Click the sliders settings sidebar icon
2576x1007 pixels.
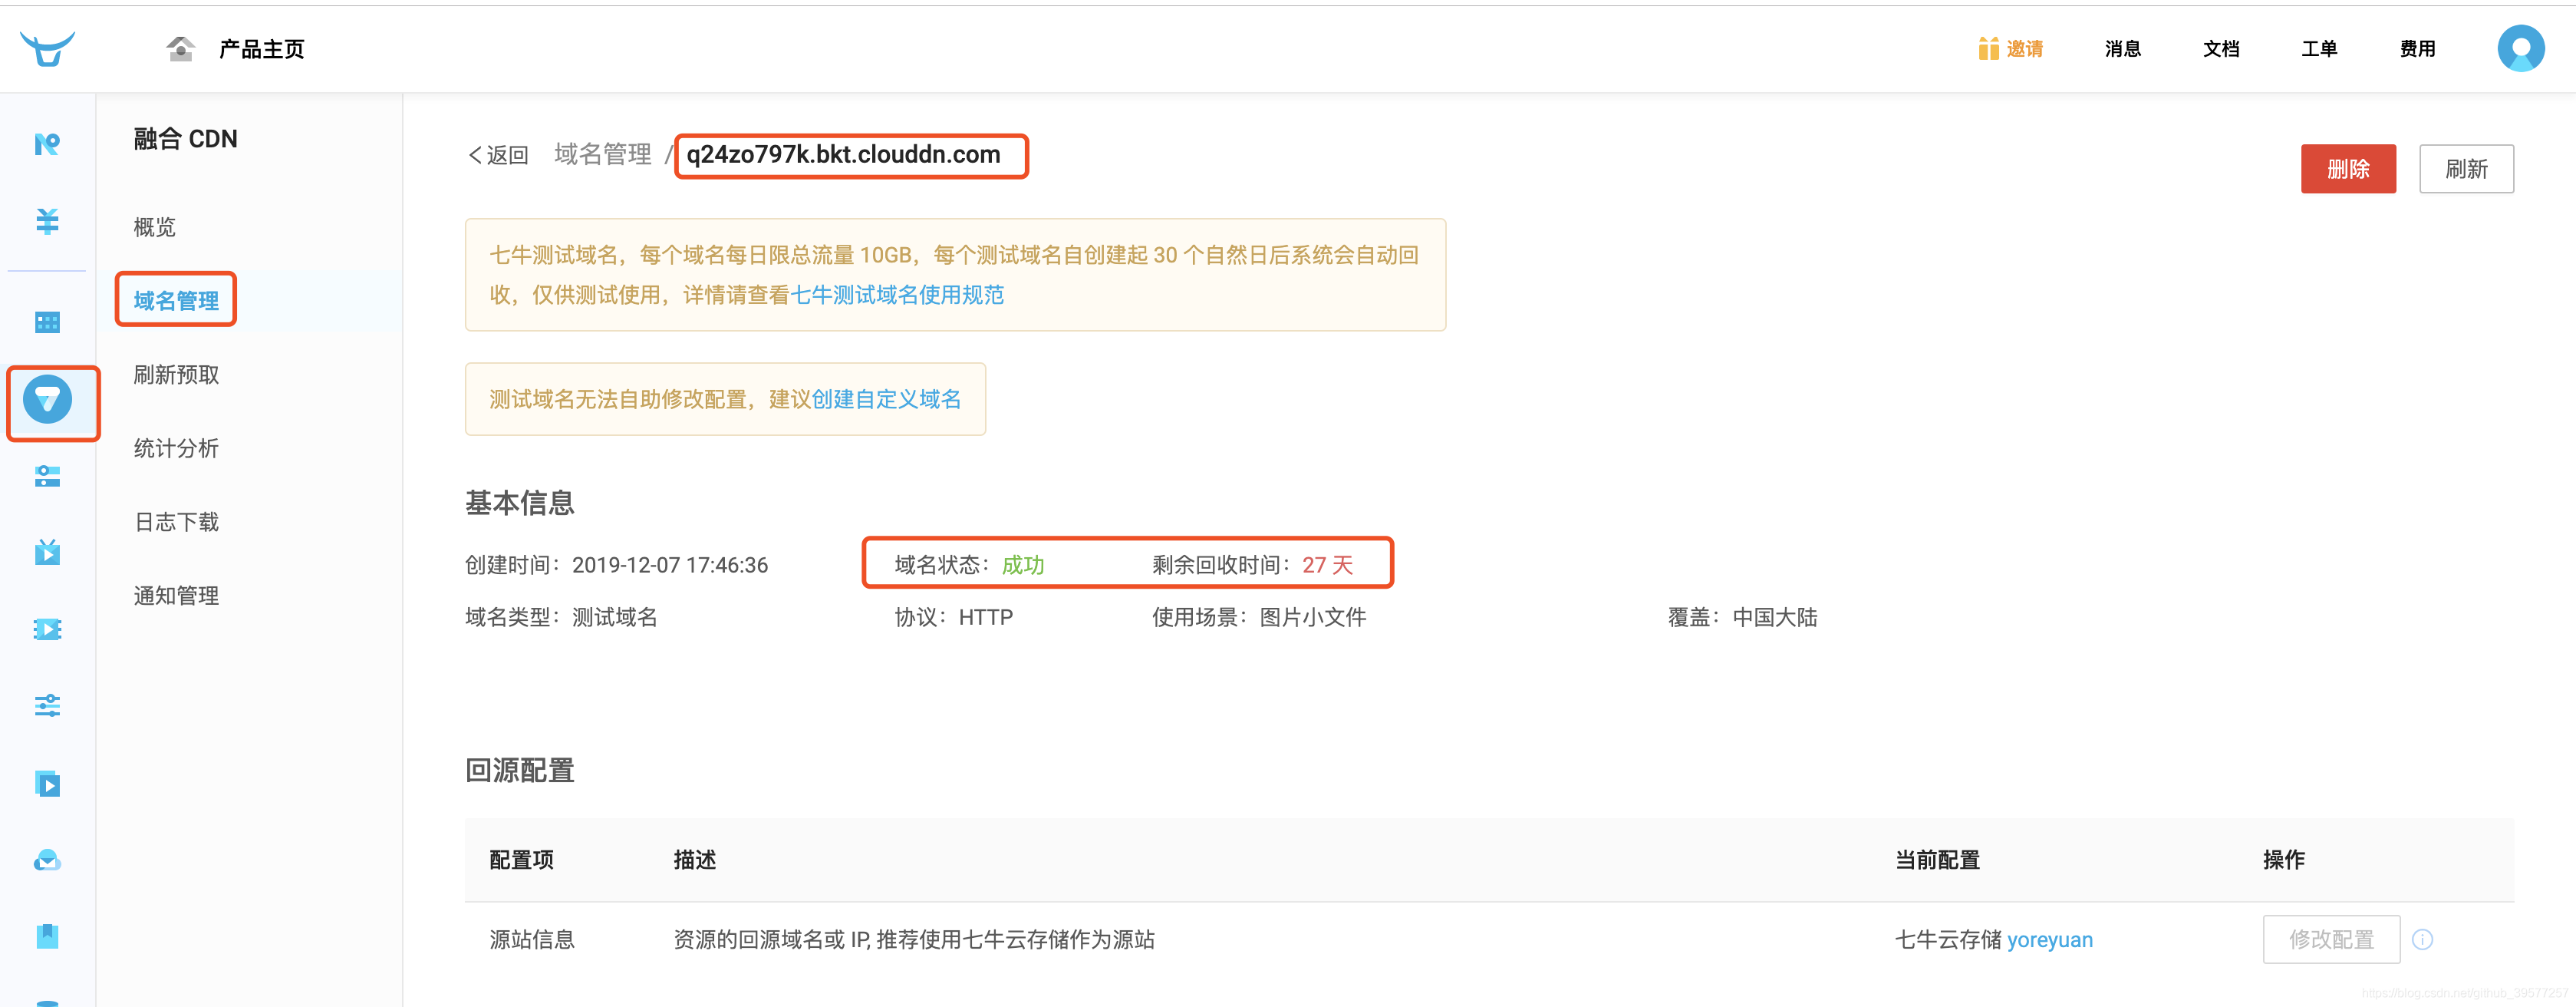(x=47, y=705)
